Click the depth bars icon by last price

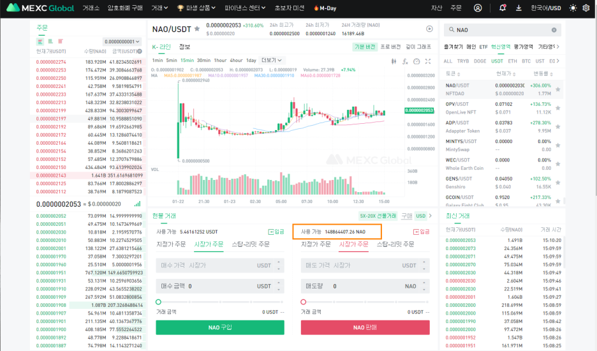pos(137,204)
